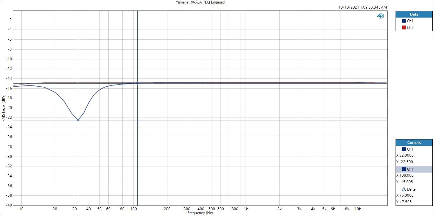This screenshot has width=434, height=216.
Task: Click the RMS Level (dBV) axis label
Action: 3,108
